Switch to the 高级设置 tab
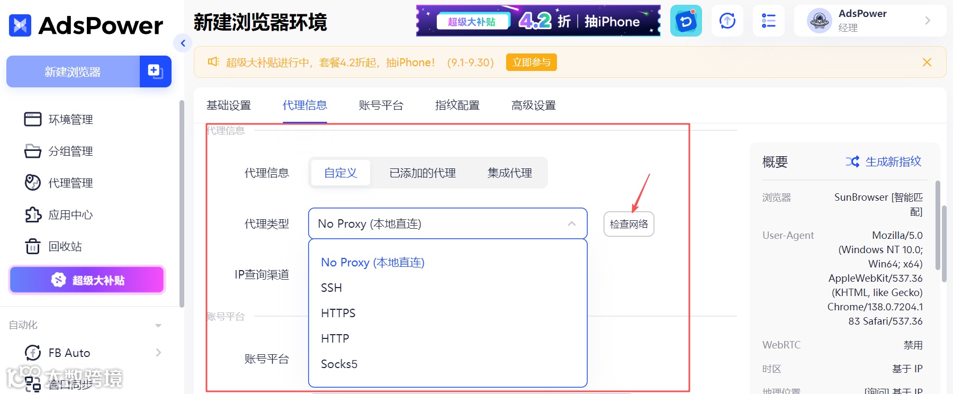This screenshot has height=394, width=953. click(x=534, y=105)
